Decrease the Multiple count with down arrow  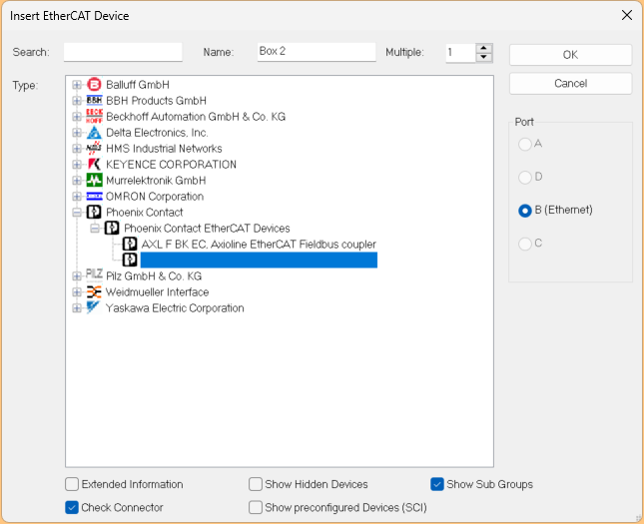[484, 57]
